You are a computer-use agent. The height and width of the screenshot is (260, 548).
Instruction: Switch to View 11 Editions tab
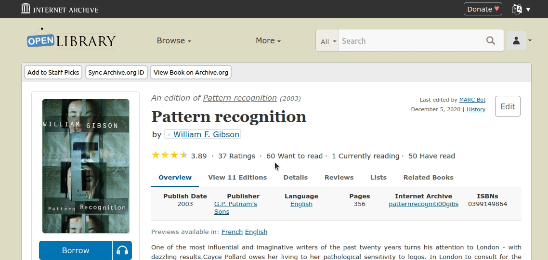(237, 178)
